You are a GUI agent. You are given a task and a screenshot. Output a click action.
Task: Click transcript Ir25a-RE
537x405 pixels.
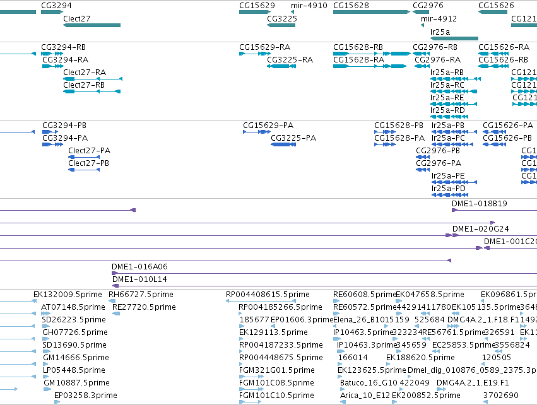coord(447,98)
